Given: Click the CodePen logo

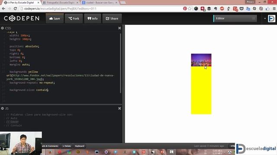Looking at the screenshot, I should 22,18.
